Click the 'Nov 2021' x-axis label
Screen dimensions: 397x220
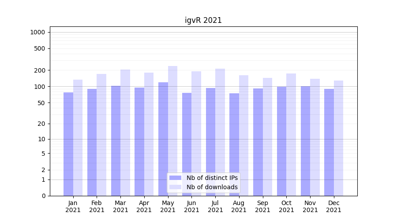point(310,206)
